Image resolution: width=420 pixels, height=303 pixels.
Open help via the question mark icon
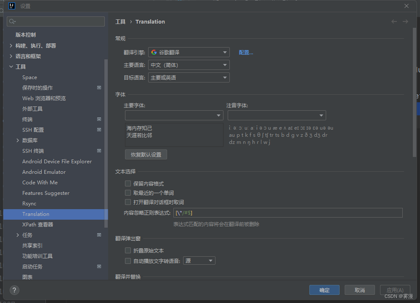pos(14,290)
